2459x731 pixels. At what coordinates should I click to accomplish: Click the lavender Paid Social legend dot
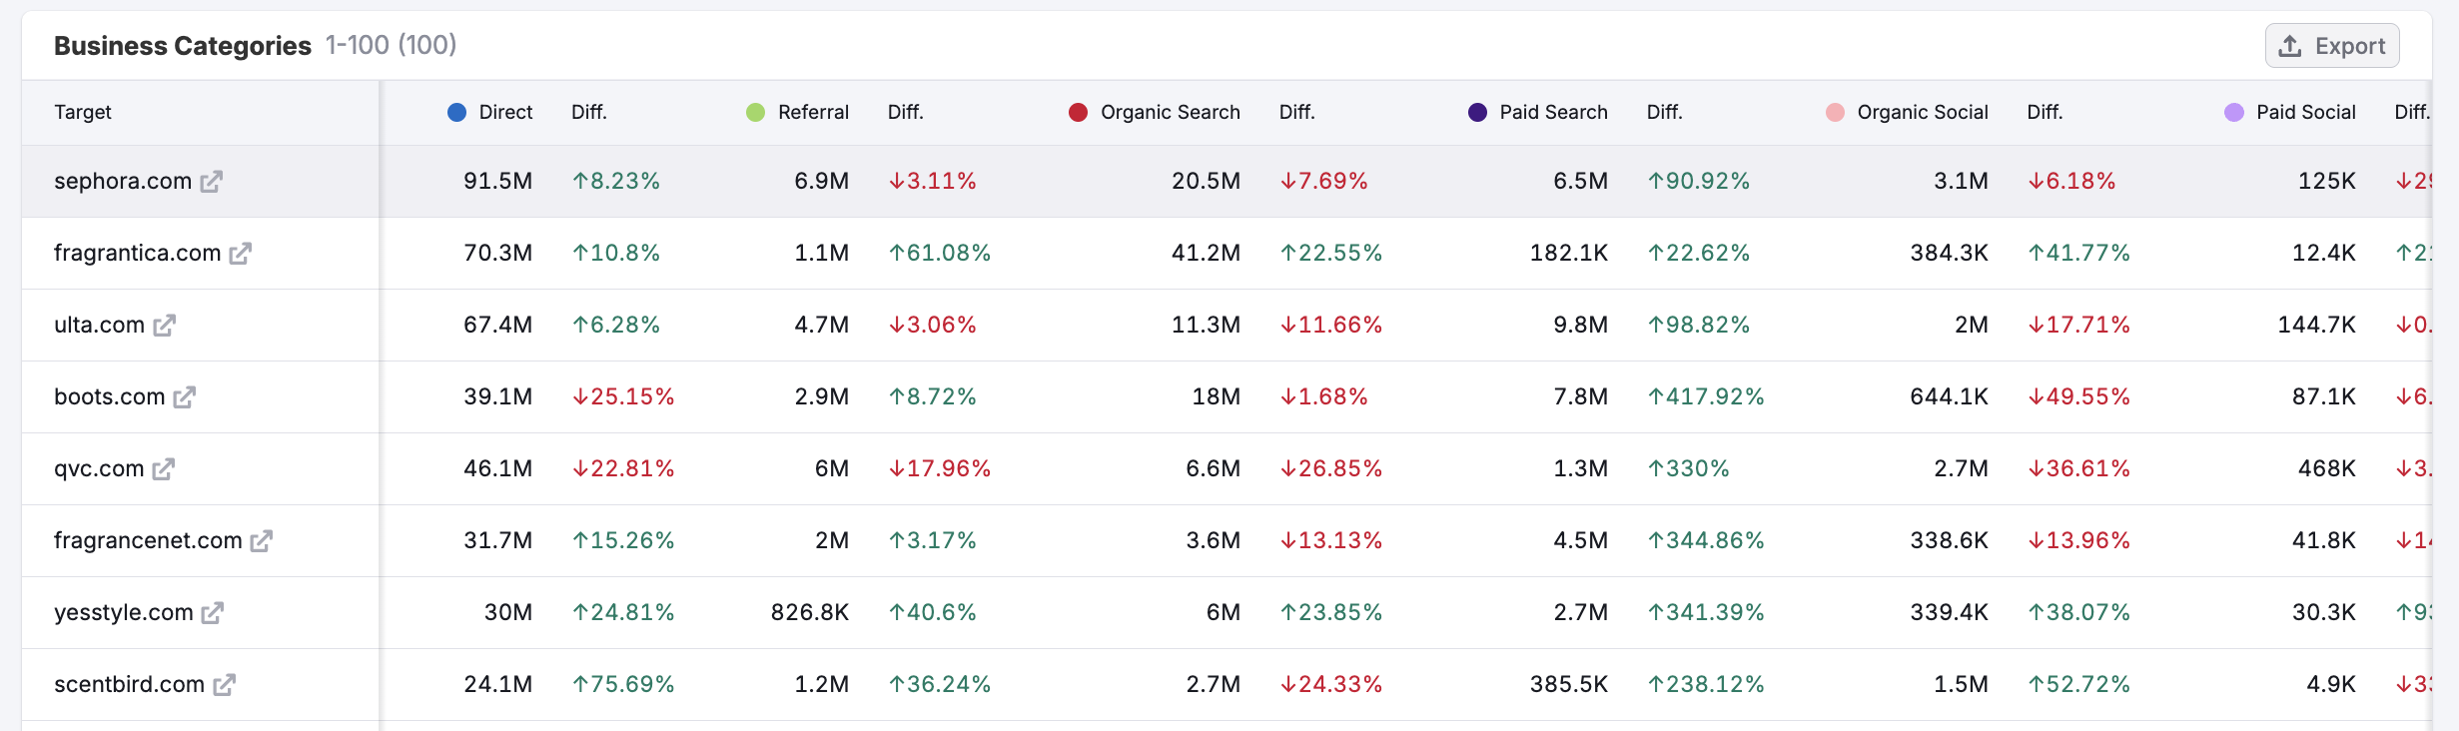[2234, 112]
